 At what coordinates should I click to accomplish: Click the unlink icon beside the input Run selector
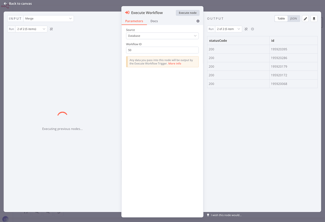point(51,29)
